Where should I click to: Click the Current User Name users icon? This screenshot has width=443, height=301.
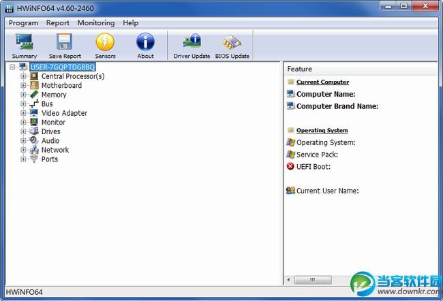[x=290, y=190]
